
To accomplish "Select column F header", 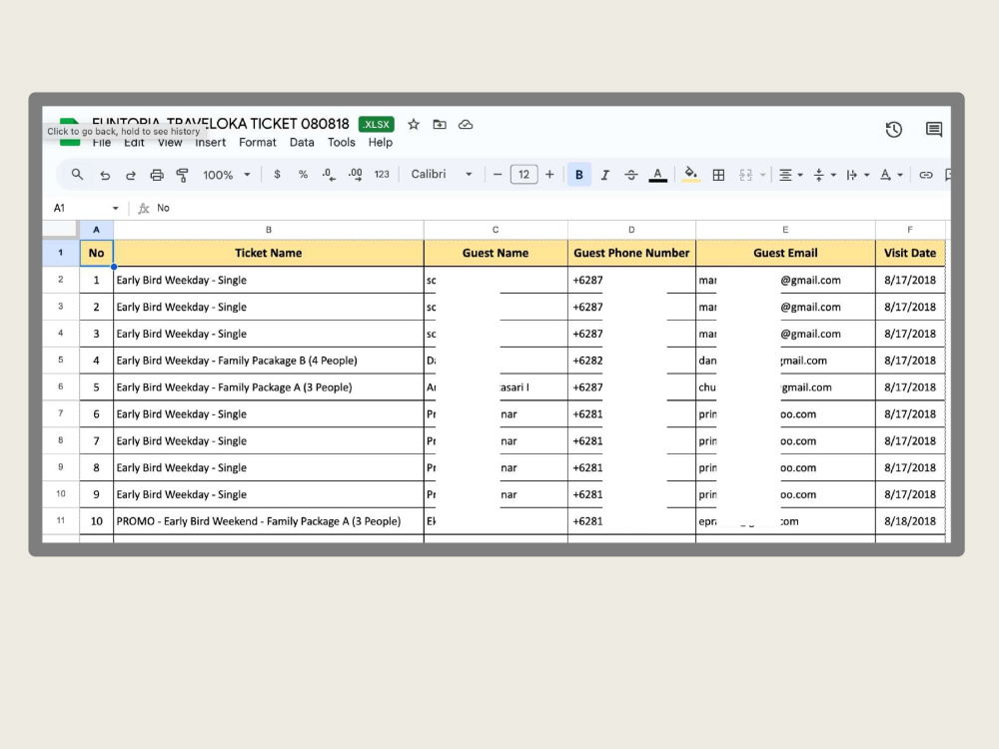I will click(910, 230).
